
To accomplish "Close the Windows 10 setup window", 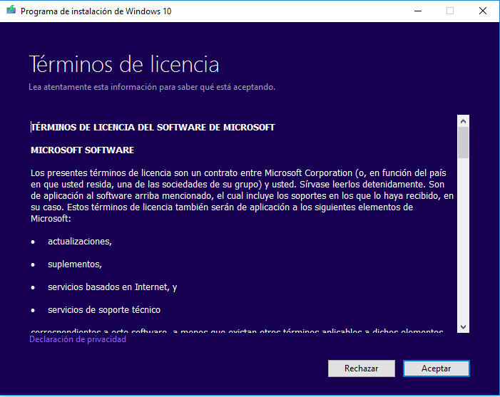I will (483, 11).
